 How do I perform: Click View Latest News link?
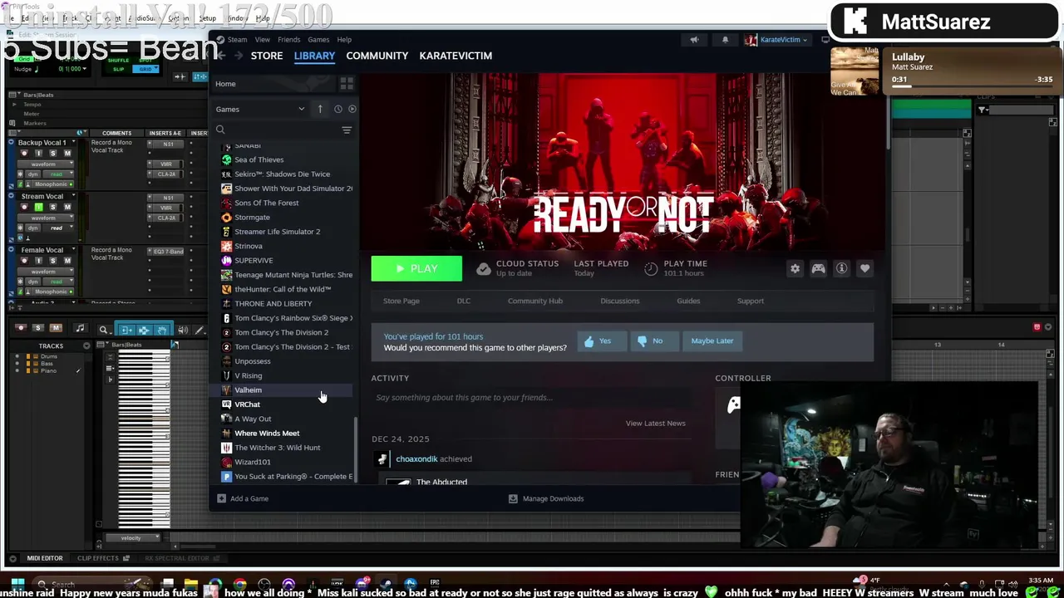655,424
